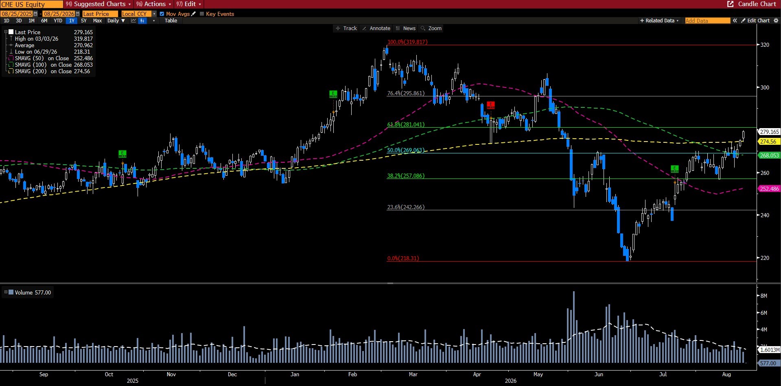Select the candlestick chart type icon
781x386 pixels.
point(142,21)
